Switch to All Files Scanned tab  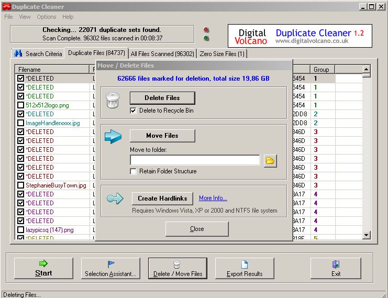(x=162, y=53)
